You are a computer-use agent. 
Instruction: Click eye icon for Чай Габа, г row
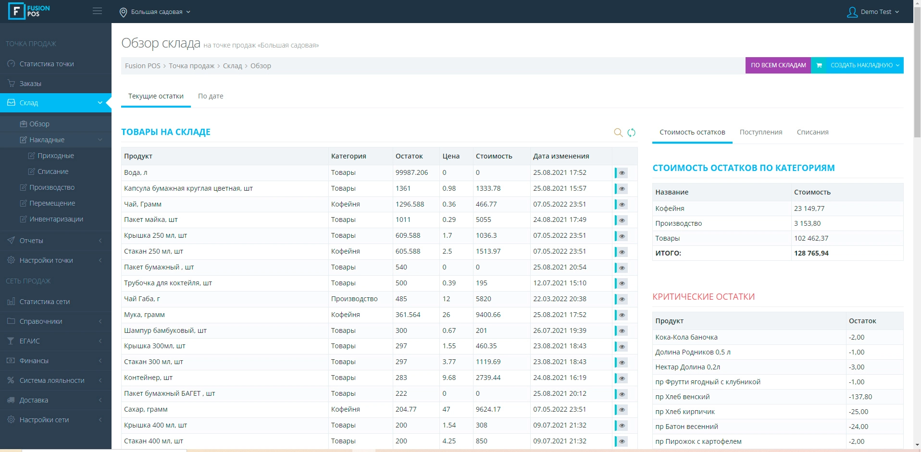(x=622, y=299)
